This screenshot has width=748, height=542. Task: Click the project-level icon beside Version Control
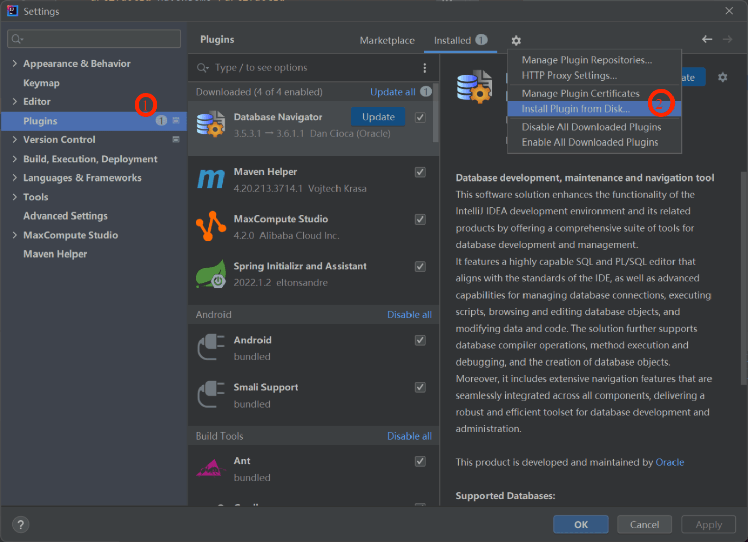176,139
